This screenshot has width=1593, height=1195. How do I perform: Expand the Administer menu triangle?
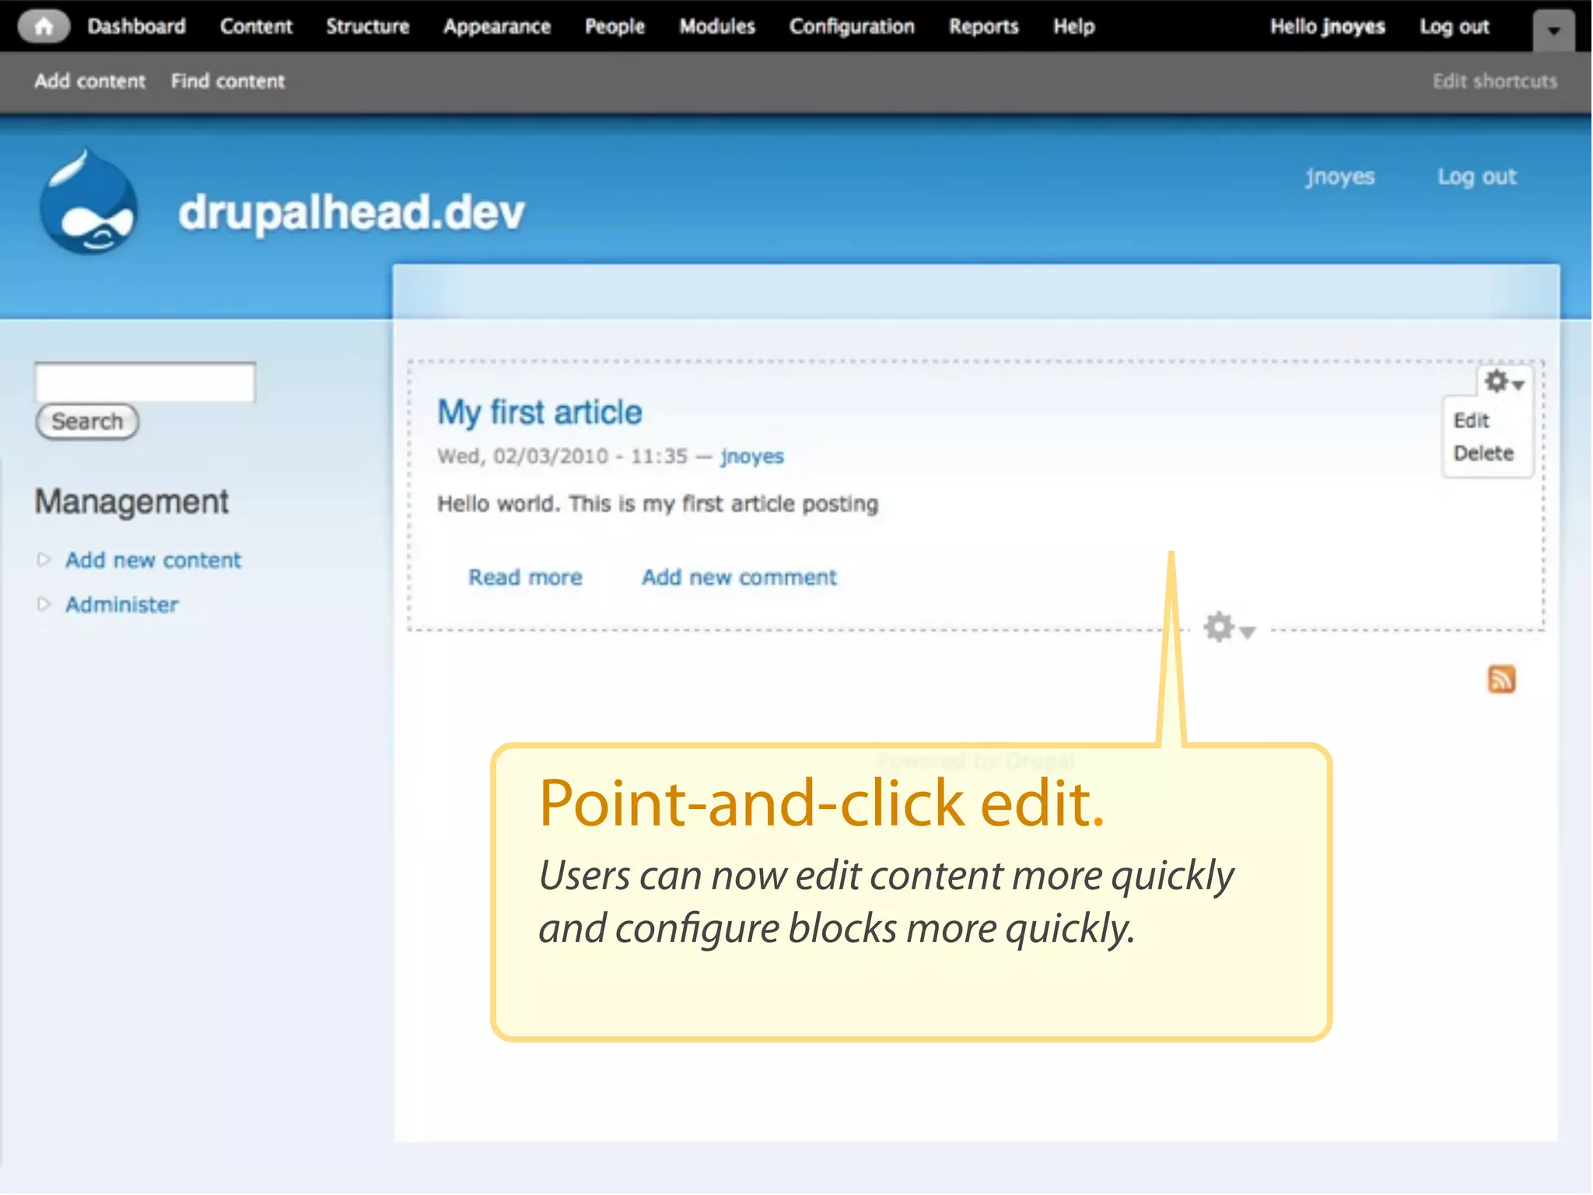[44, 604]
